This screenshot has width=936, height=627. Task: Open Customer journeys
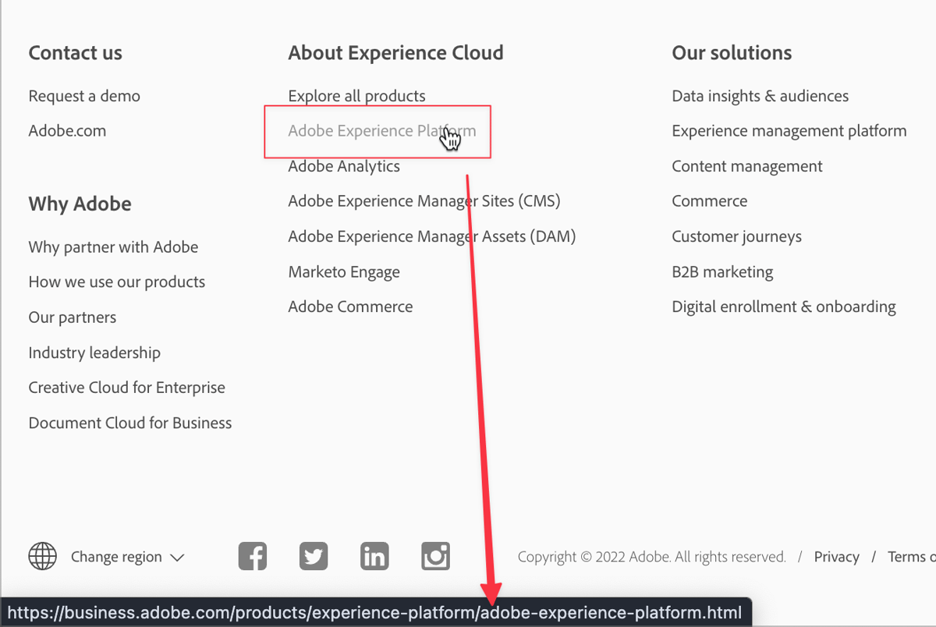tap(736, 236)
